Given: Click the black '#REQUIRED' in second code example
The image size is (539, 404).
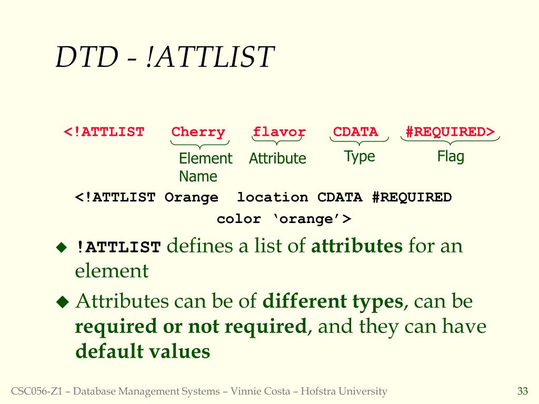Looking at the screenshot, I should tap(412, 198).
